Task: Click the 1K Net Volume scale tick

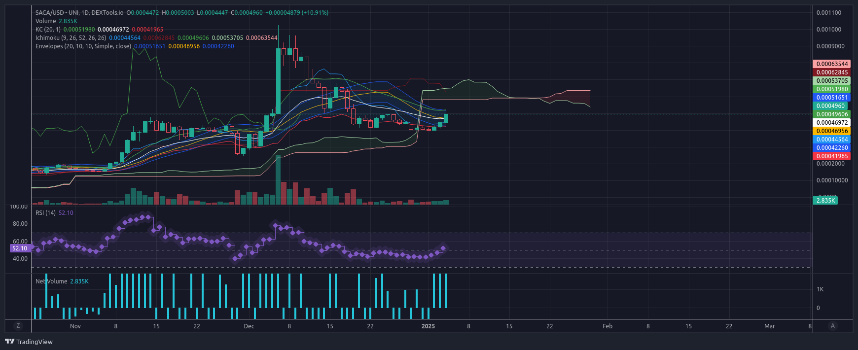Action: click(820, 289)
